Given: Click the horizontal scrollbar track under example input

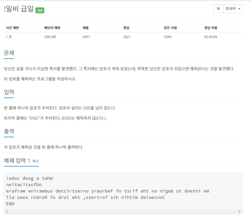Looking at the screenshot, I should coord(123,212).
